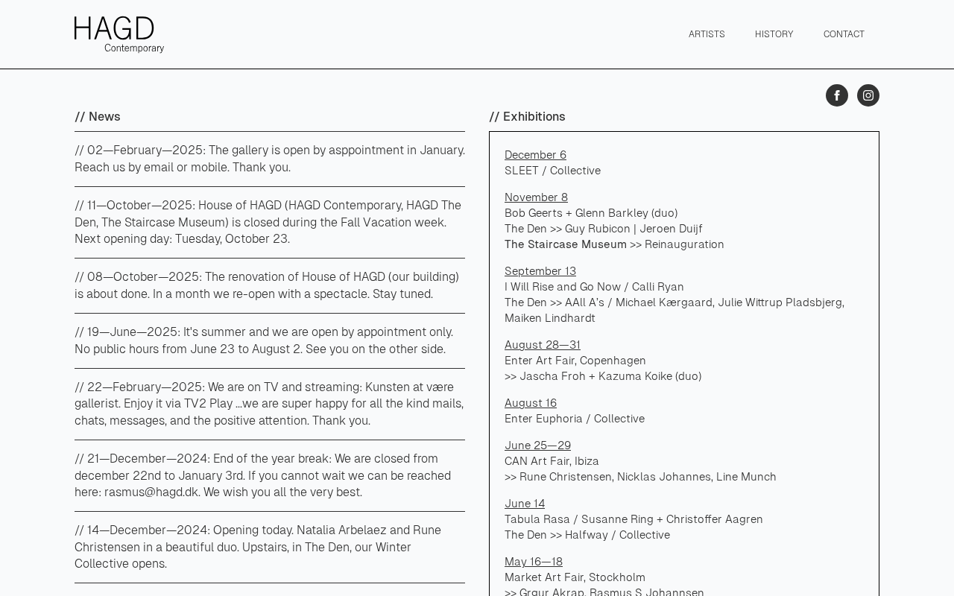The width and height of the screenshot is (954, 596).
Task: Click the HAGD Contemporary logo
Action: coord(119,34)
